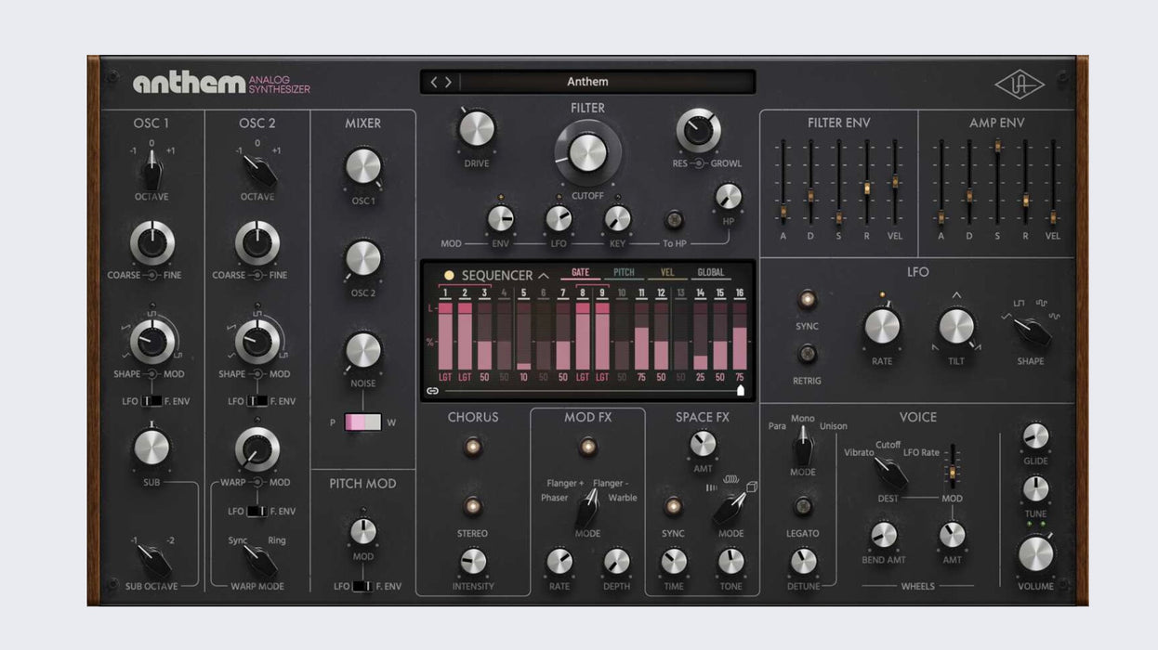1158x650 pixels.
Task: Toggle the chorus STEREO button
Action: point(473,507)
